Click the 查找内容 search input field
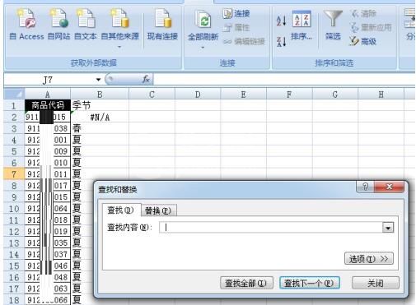The width and height of the screenshot is (416, 305). [x=271, y=228]
